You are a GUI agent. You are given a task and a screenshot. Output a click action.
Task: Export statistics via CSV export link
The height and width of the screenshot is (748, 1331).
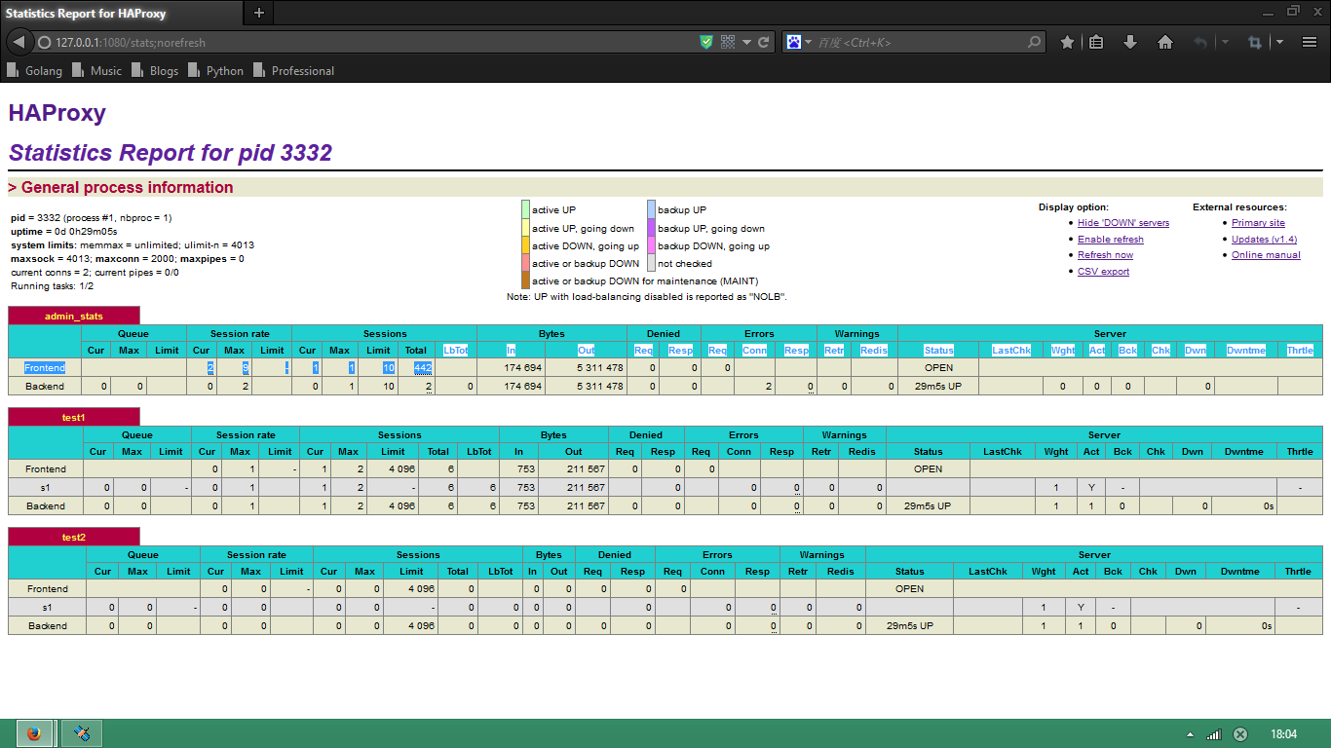(x=1103, y=271)
